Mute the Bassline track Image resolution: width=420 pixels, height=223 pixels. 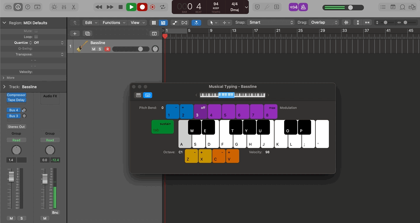93,49
